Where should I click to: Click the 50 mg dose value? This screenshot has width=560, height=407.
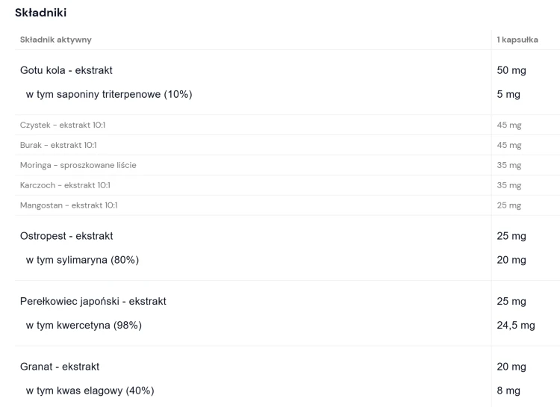(511, 70)
